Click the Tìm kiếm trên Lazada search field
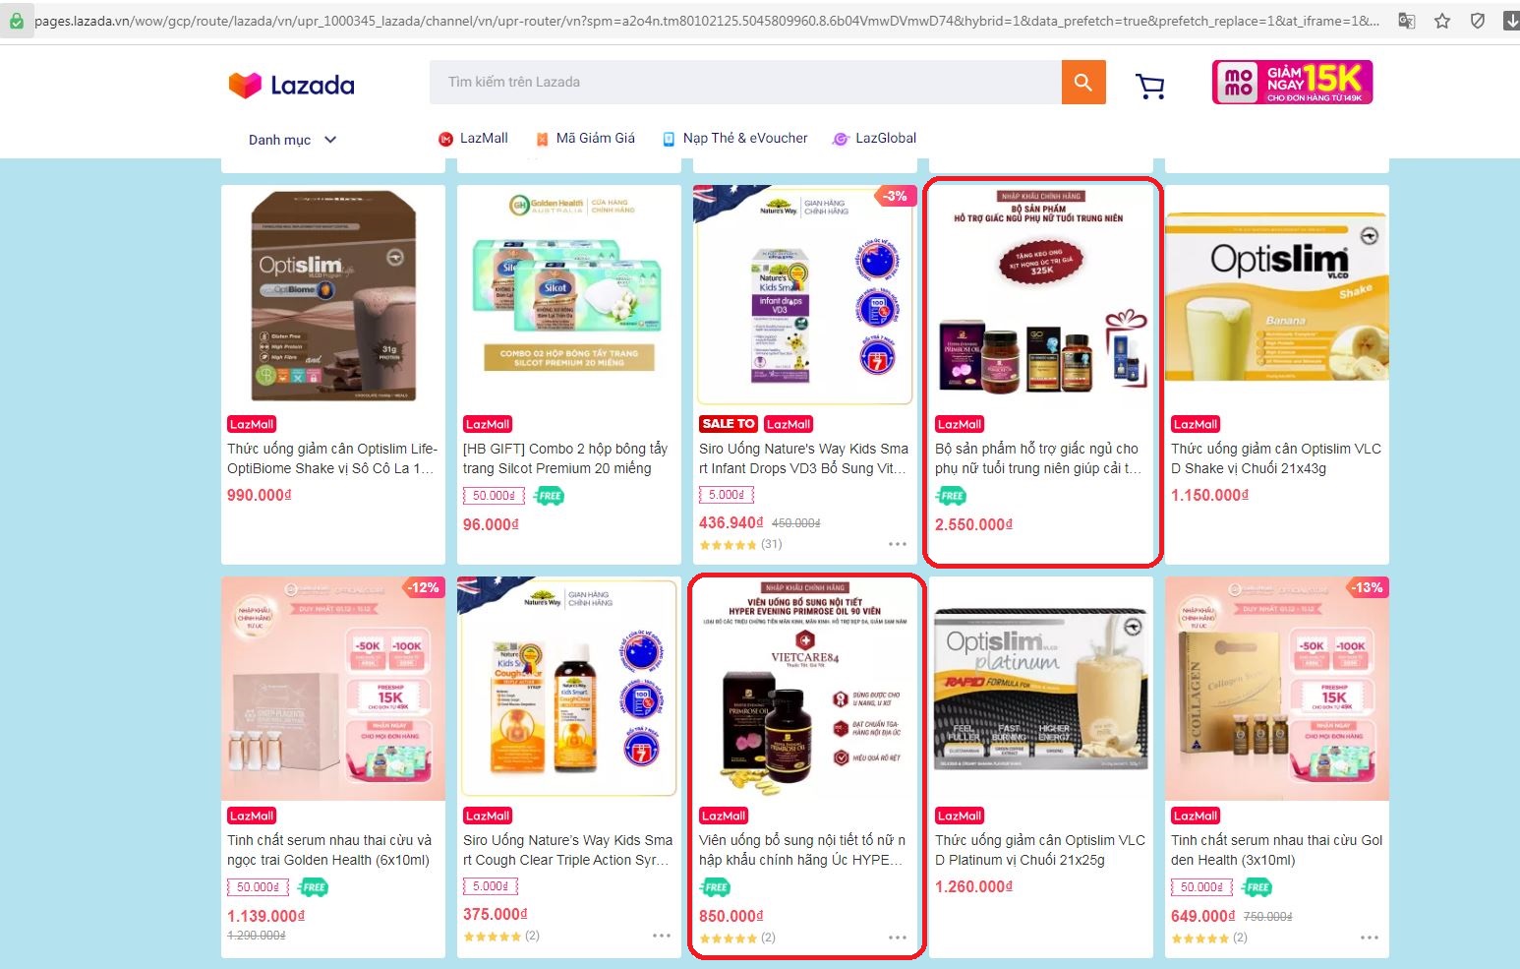Viewport: 1520px width, 969px height. coord(745,83)
